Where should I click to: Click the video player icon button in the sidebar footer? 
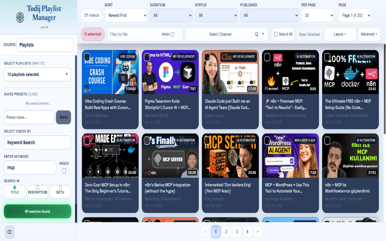tap(10, 232)
